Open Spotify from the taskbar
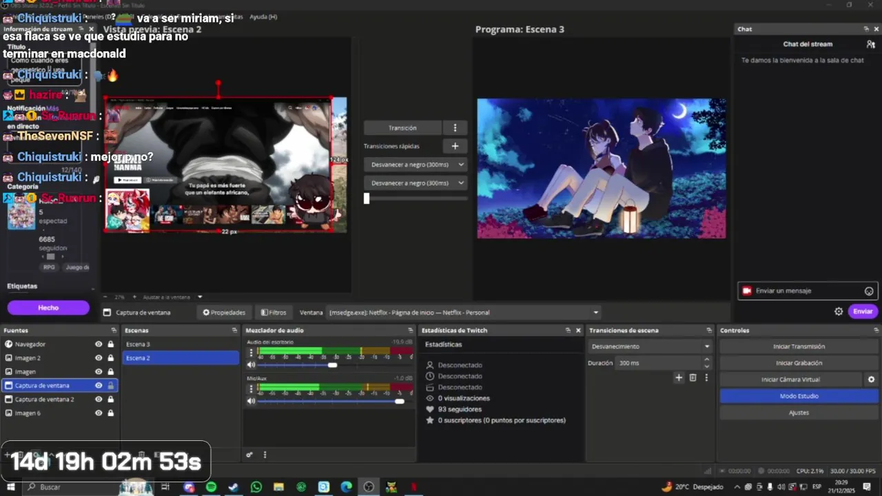882x496 pixels. (211, 487)
